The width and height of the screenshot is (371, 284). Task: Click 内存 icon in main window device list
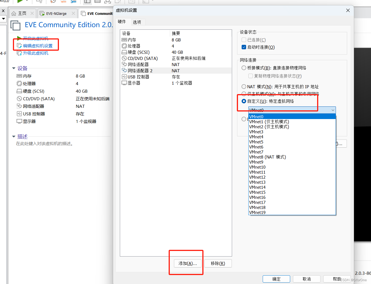click(x=19, y=76)
